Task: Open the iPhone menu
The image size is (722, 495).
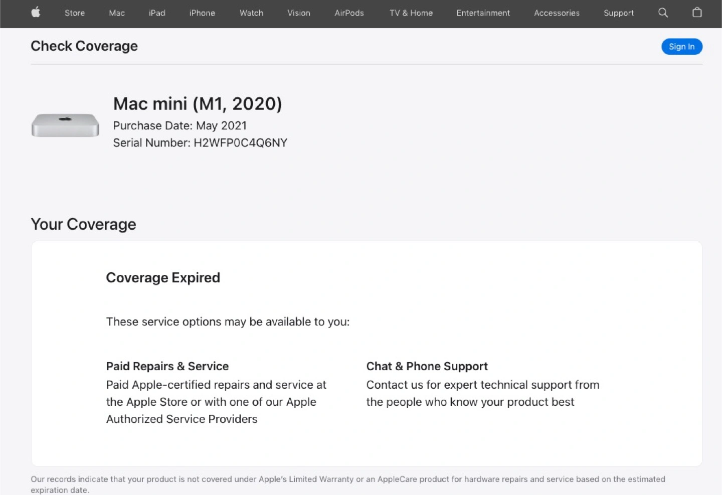Action: pos(202,13)
